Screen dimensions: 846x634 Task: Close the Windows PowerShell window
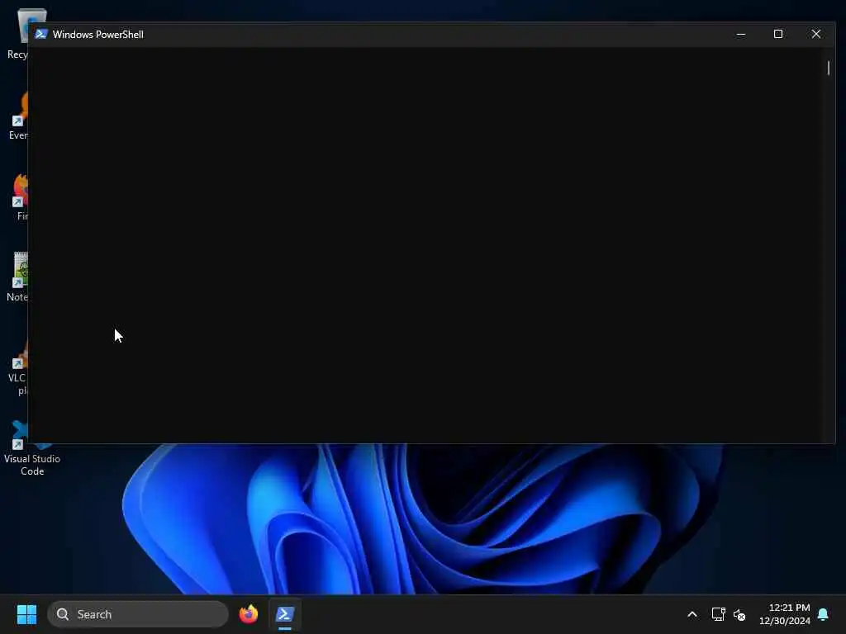[815, 34]
